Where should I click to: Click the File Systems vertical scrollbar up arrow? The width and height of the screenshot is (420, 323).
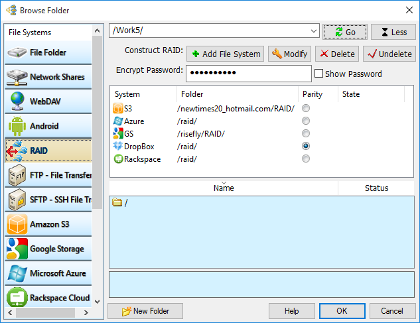point(98,31)
